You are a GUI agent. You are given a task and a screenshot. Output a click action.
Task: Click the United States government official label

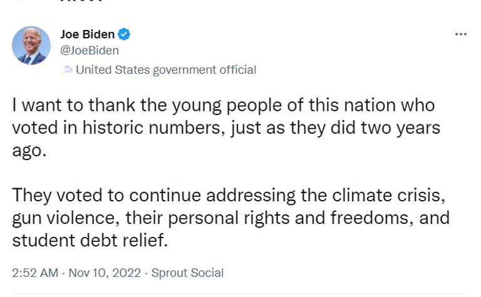[165, 70]
